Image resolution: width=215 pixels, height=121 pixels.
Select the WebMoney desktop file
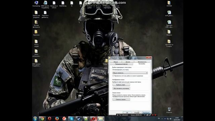tap(63, 4)
